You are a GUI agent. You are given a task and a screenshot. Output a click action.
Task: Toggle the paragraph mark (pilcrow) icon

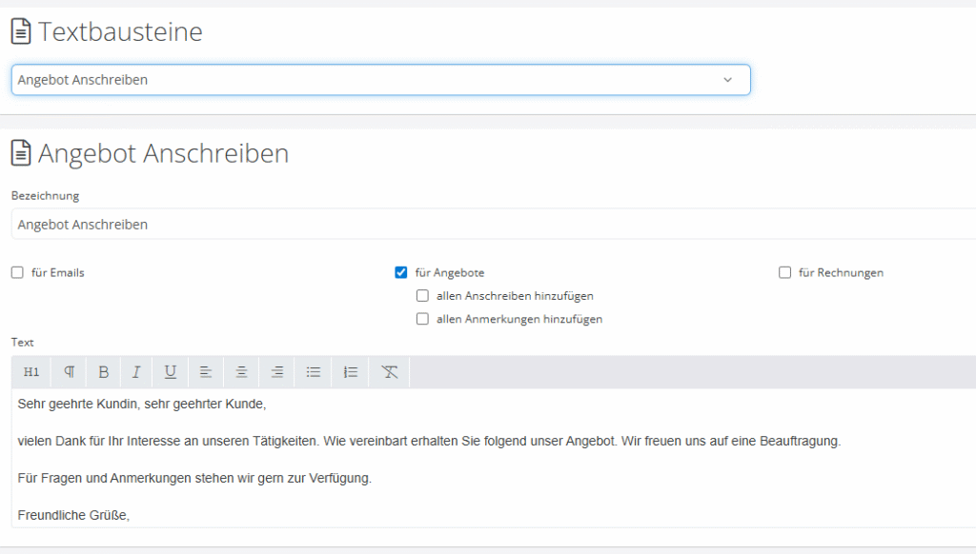coord(68,371)
